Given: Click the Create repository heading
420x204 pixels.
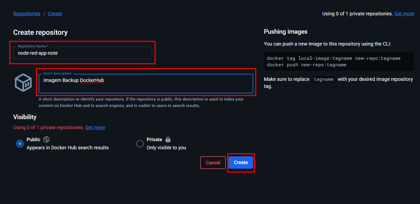Looking at the screenshot, I should (40, 33).
